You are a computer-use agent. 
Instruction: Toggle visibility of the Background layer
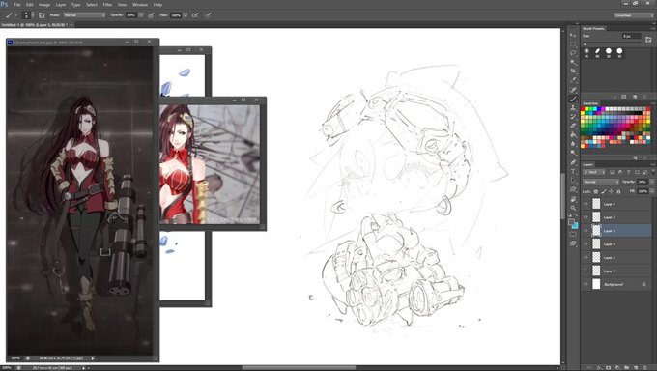(586, 284)
